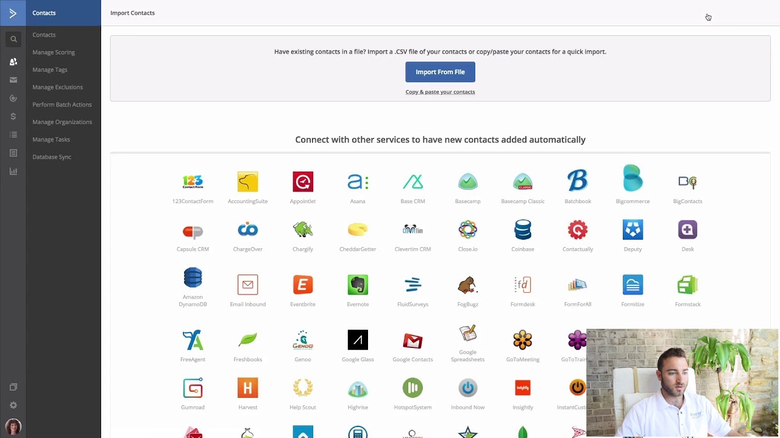Image resolution: width=780 pixels, height=438 pixels.
Task: Open the Batchbook integration icon
Action: tap(578, 181)
